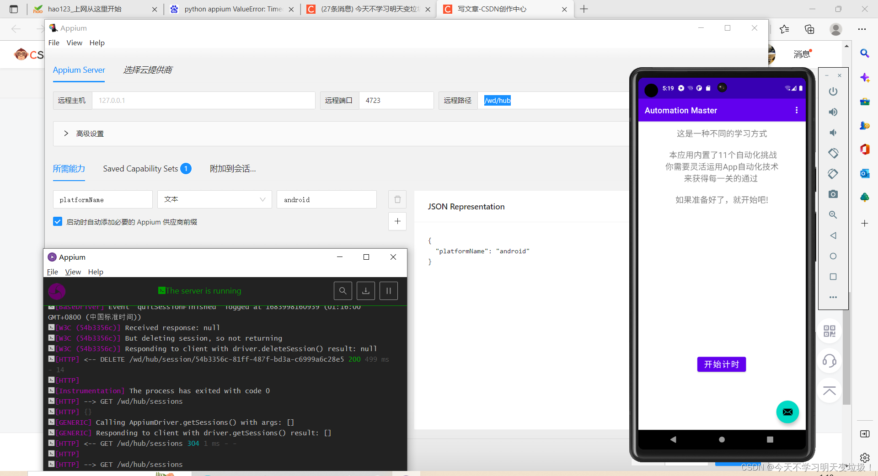Take a screenshot with the emulator camera icon
Image resolution: width=878 pixels, height=476 pixels.
833,194
